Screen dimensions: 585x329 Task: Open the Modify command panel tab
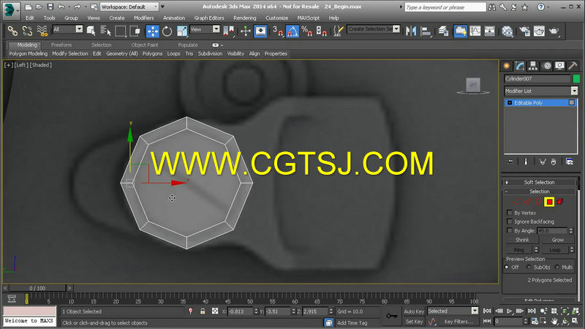[x=520, y=66]
